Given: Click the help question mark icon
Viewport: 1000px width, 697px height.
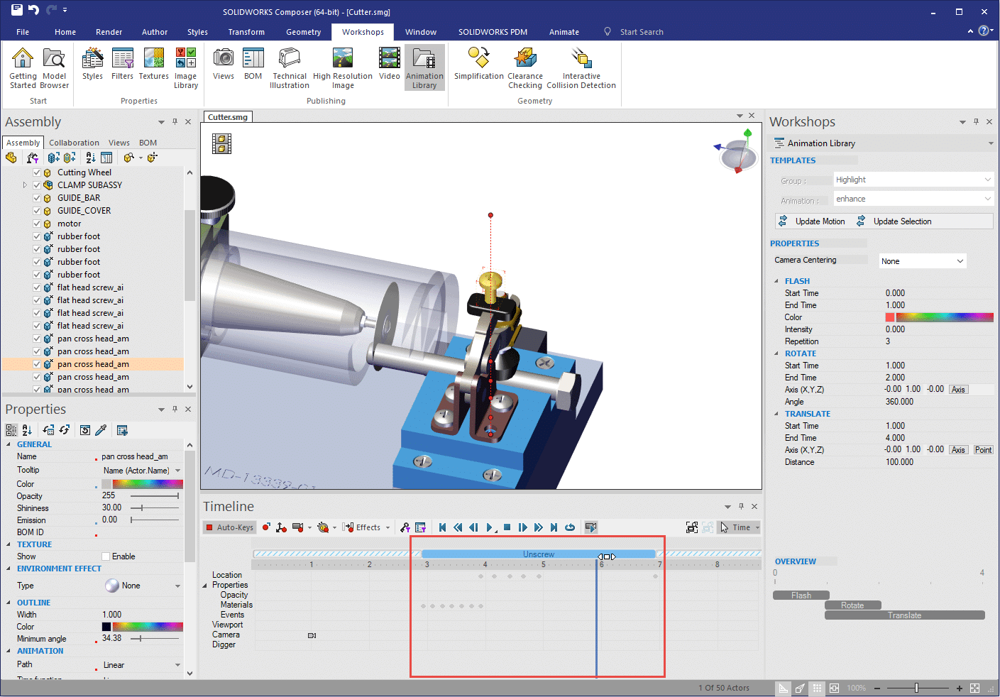Looking at the screenshot, I should point(984,31).
